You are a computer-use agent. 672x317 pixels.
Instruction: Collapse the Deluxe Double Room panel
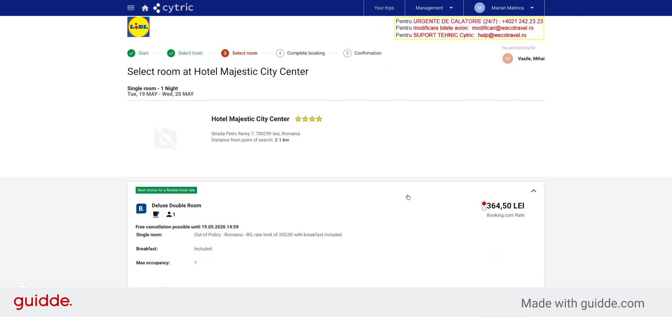coord(533,191)
